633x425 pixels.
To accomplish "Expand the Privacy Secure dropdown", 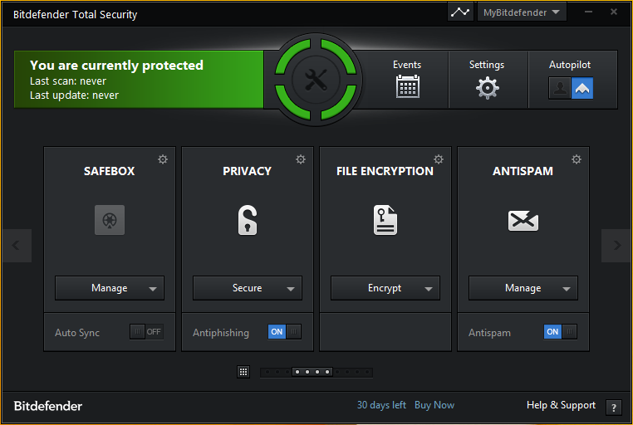I will coord(291,289).
